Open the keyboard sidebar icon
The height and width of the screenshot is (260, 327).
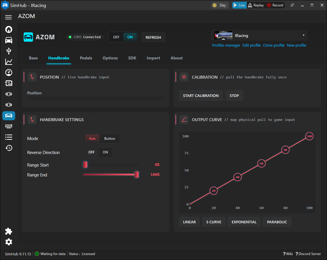tap(8, 126)
